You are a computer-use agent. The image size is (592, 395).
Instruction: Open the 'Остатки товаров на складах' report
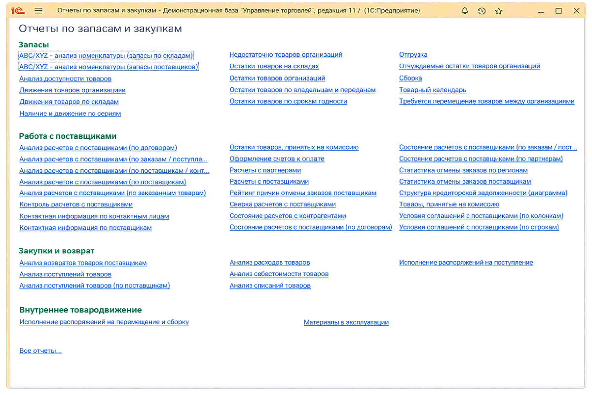point(274,66)
